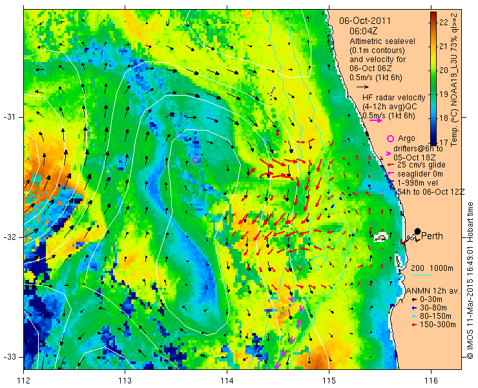Click the '25 cm/s glide' label
The image size is (478, 388).
[x=421, y=165]
